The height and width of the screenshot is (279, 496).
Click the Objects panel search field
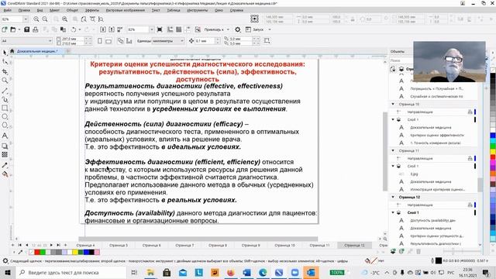pos(401,60)
